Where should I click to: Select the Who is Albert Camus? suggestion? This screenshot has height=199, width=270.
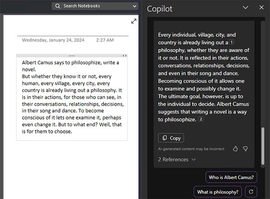[232, 177]
